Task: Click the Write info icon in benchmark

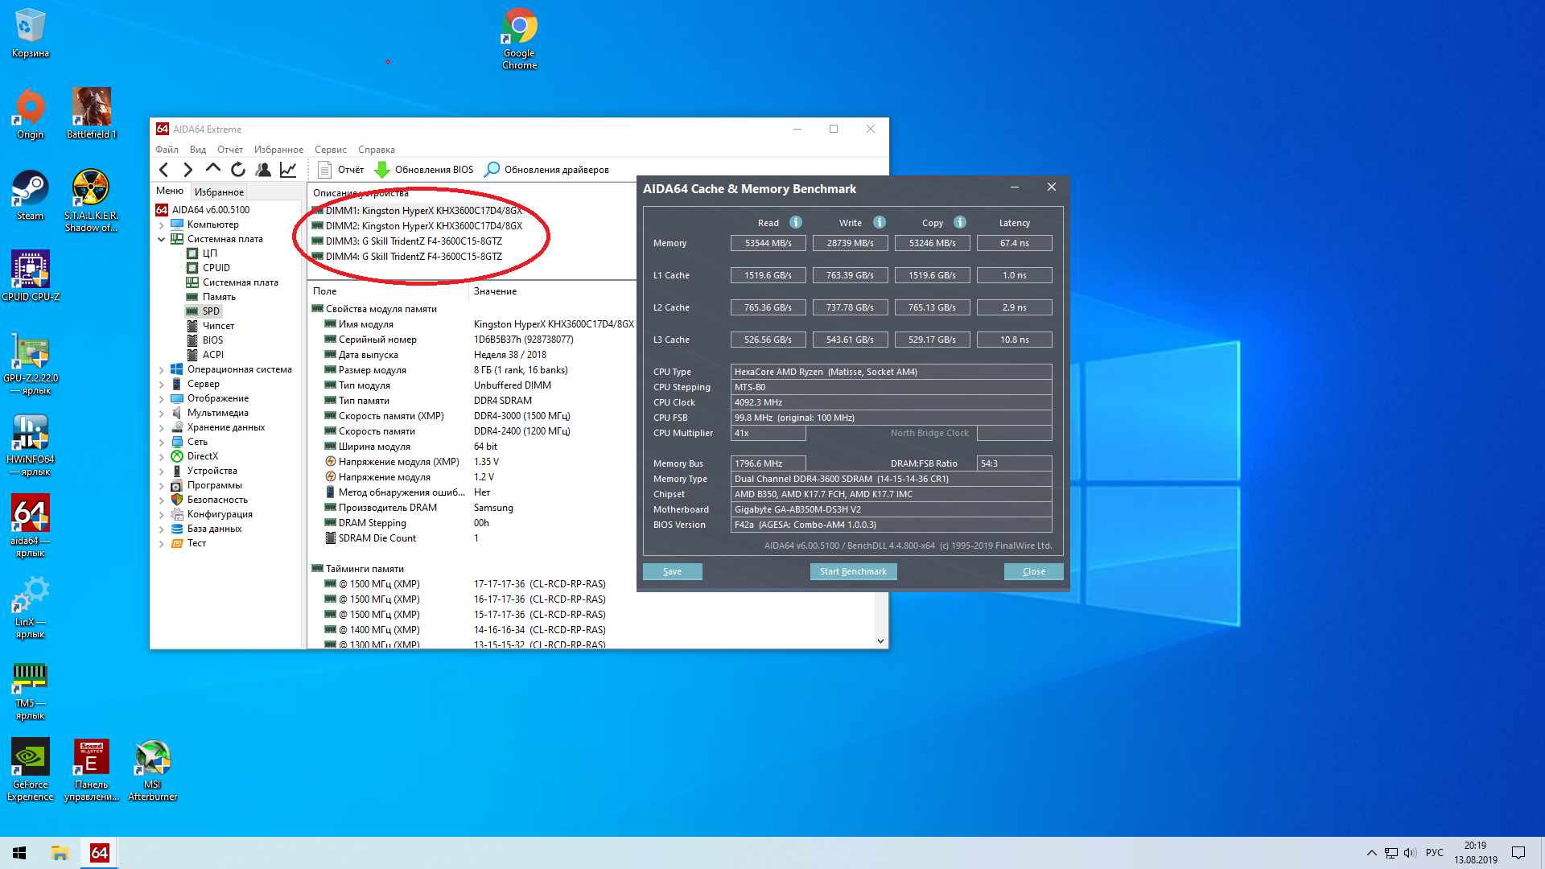Action: click(879, 223)
